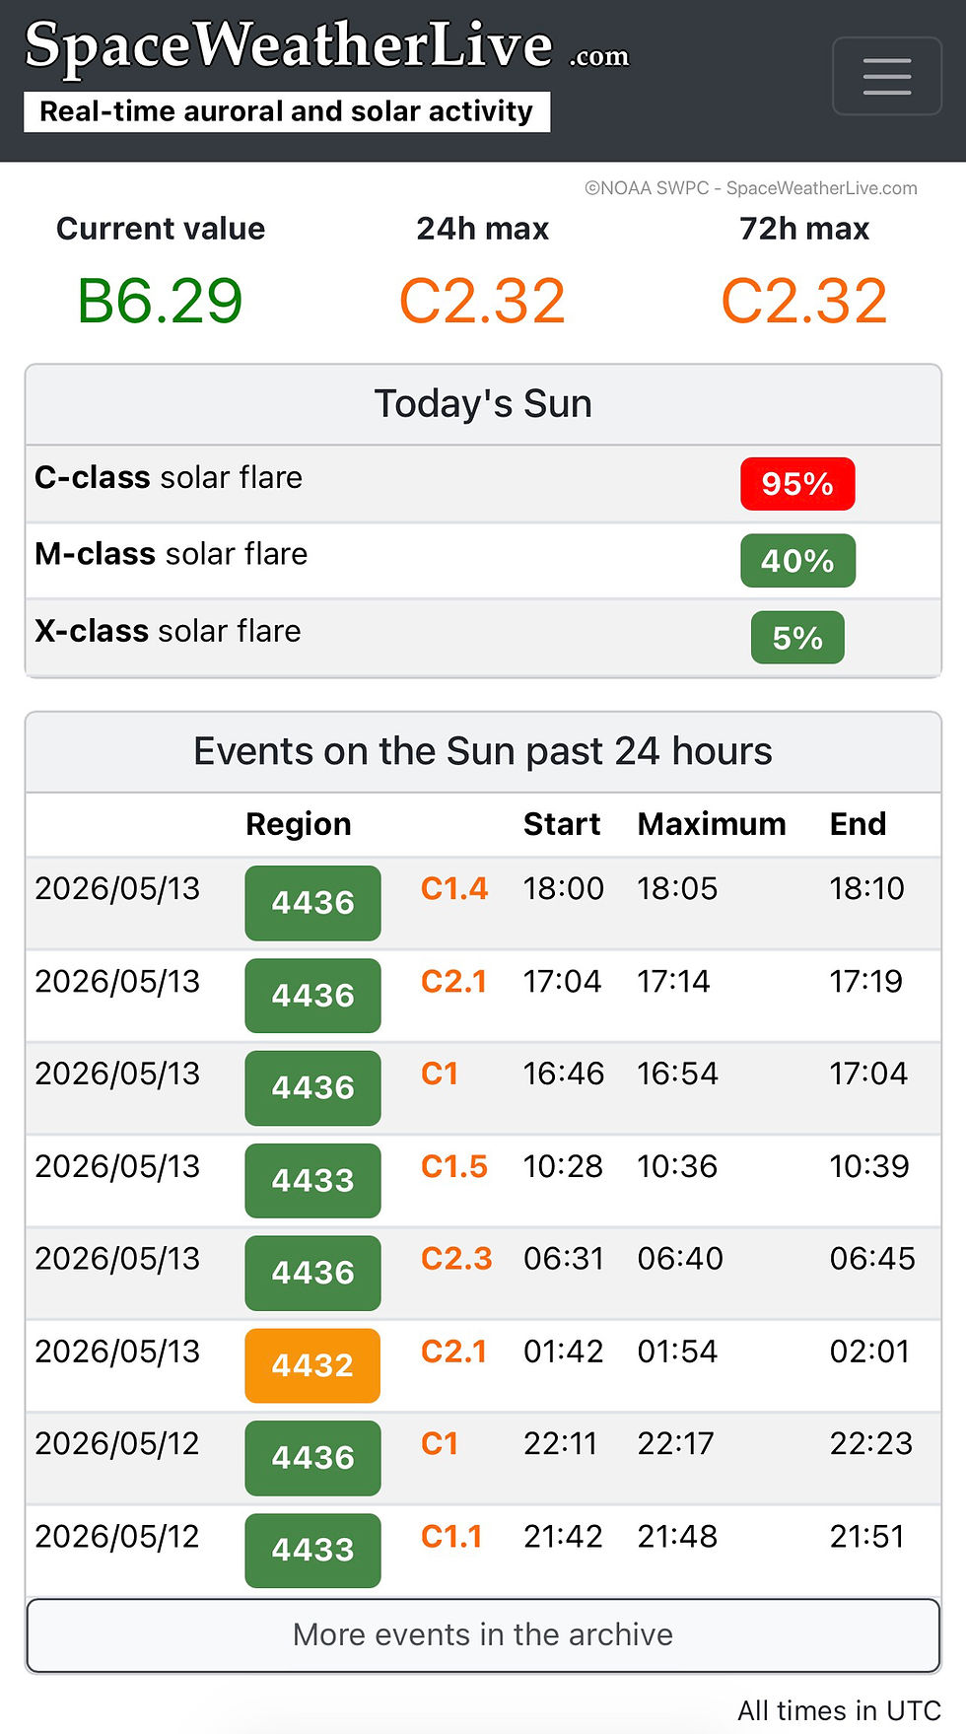This screenshot has width=966, height=1734.
Task: Click region 4436 on 2026/05/12 row
Action: click(312, 1458)
